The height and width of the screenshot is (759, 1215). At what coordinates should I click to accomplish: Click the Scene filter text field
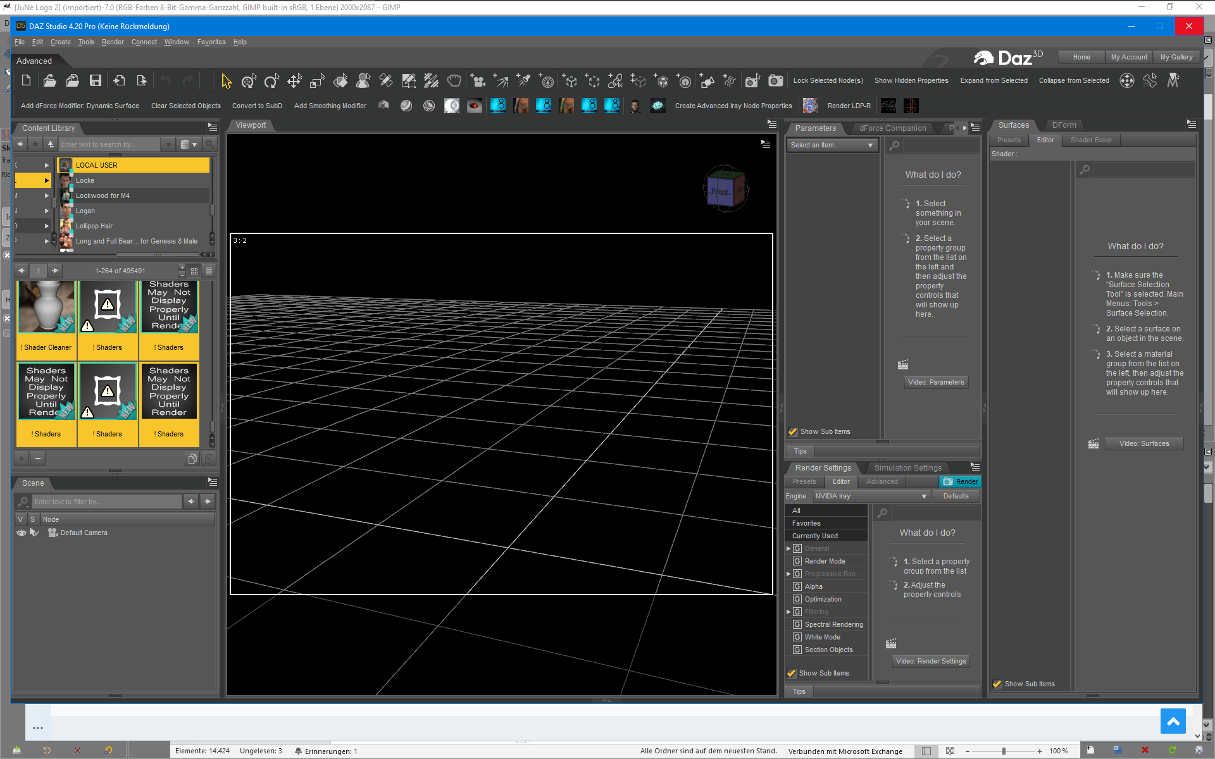click(106, 502)
